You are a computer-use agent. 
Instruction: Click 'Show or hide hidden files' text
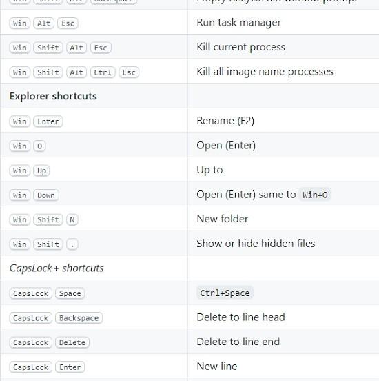(256, 244)
